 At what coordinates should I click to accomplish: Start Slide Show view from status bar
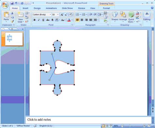[x=111, y=126]
